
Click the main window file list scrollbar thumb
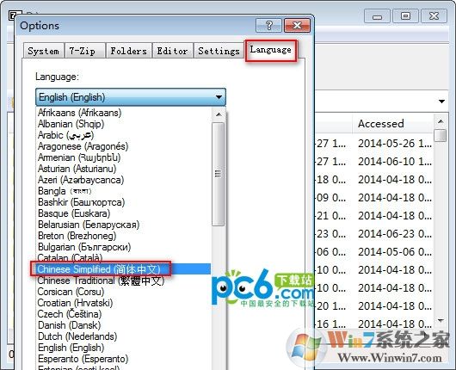tap(440, 136)
